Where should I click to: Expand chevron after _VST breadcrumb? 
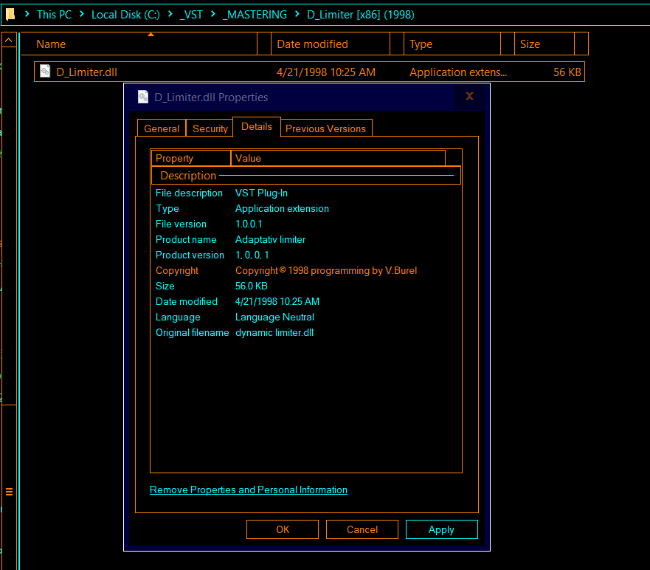pos(213,15)
